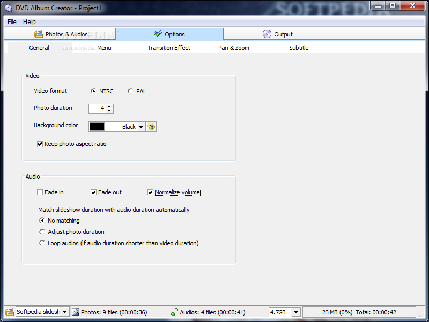Increase photo duration with up arrow
Screen dimensions: 429x322
(109, 106)
